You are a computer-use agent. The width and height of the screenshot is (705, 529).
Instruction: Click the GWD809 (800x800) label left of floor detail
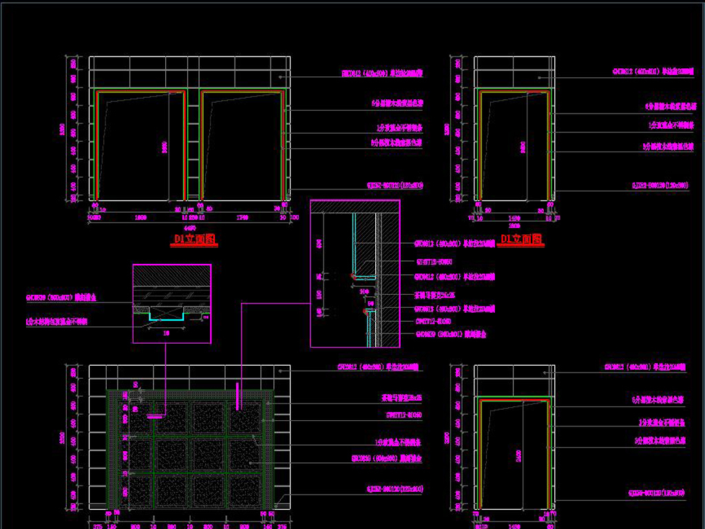61,298
